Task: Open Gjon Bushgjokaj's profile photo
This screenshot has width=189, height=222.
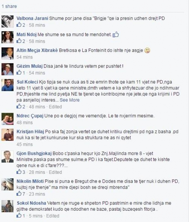Action: 8,156
